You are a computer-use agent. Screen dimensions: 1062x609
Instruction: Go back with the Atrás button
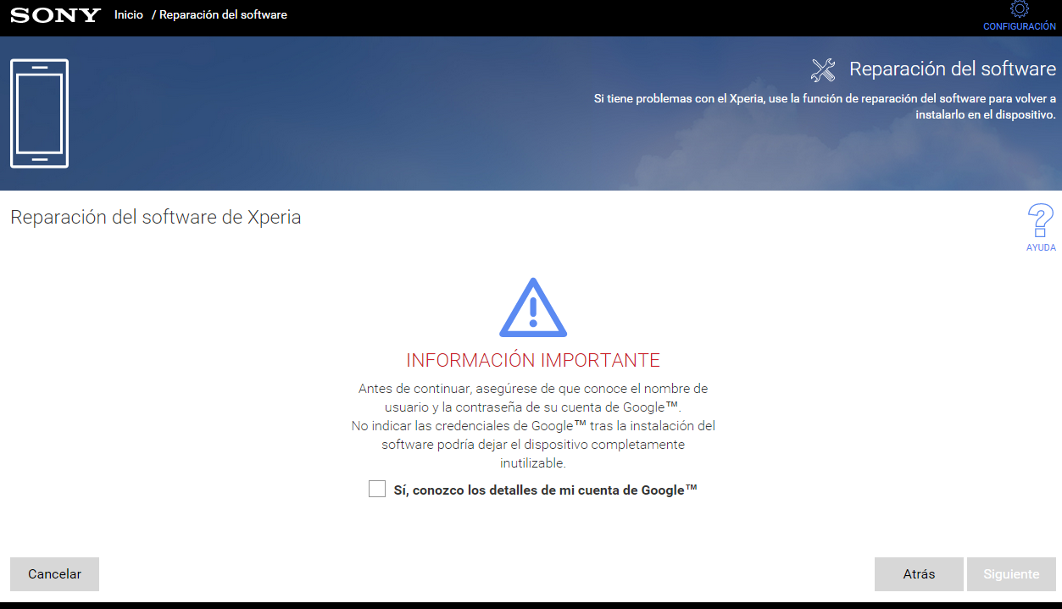coord(919,574)
